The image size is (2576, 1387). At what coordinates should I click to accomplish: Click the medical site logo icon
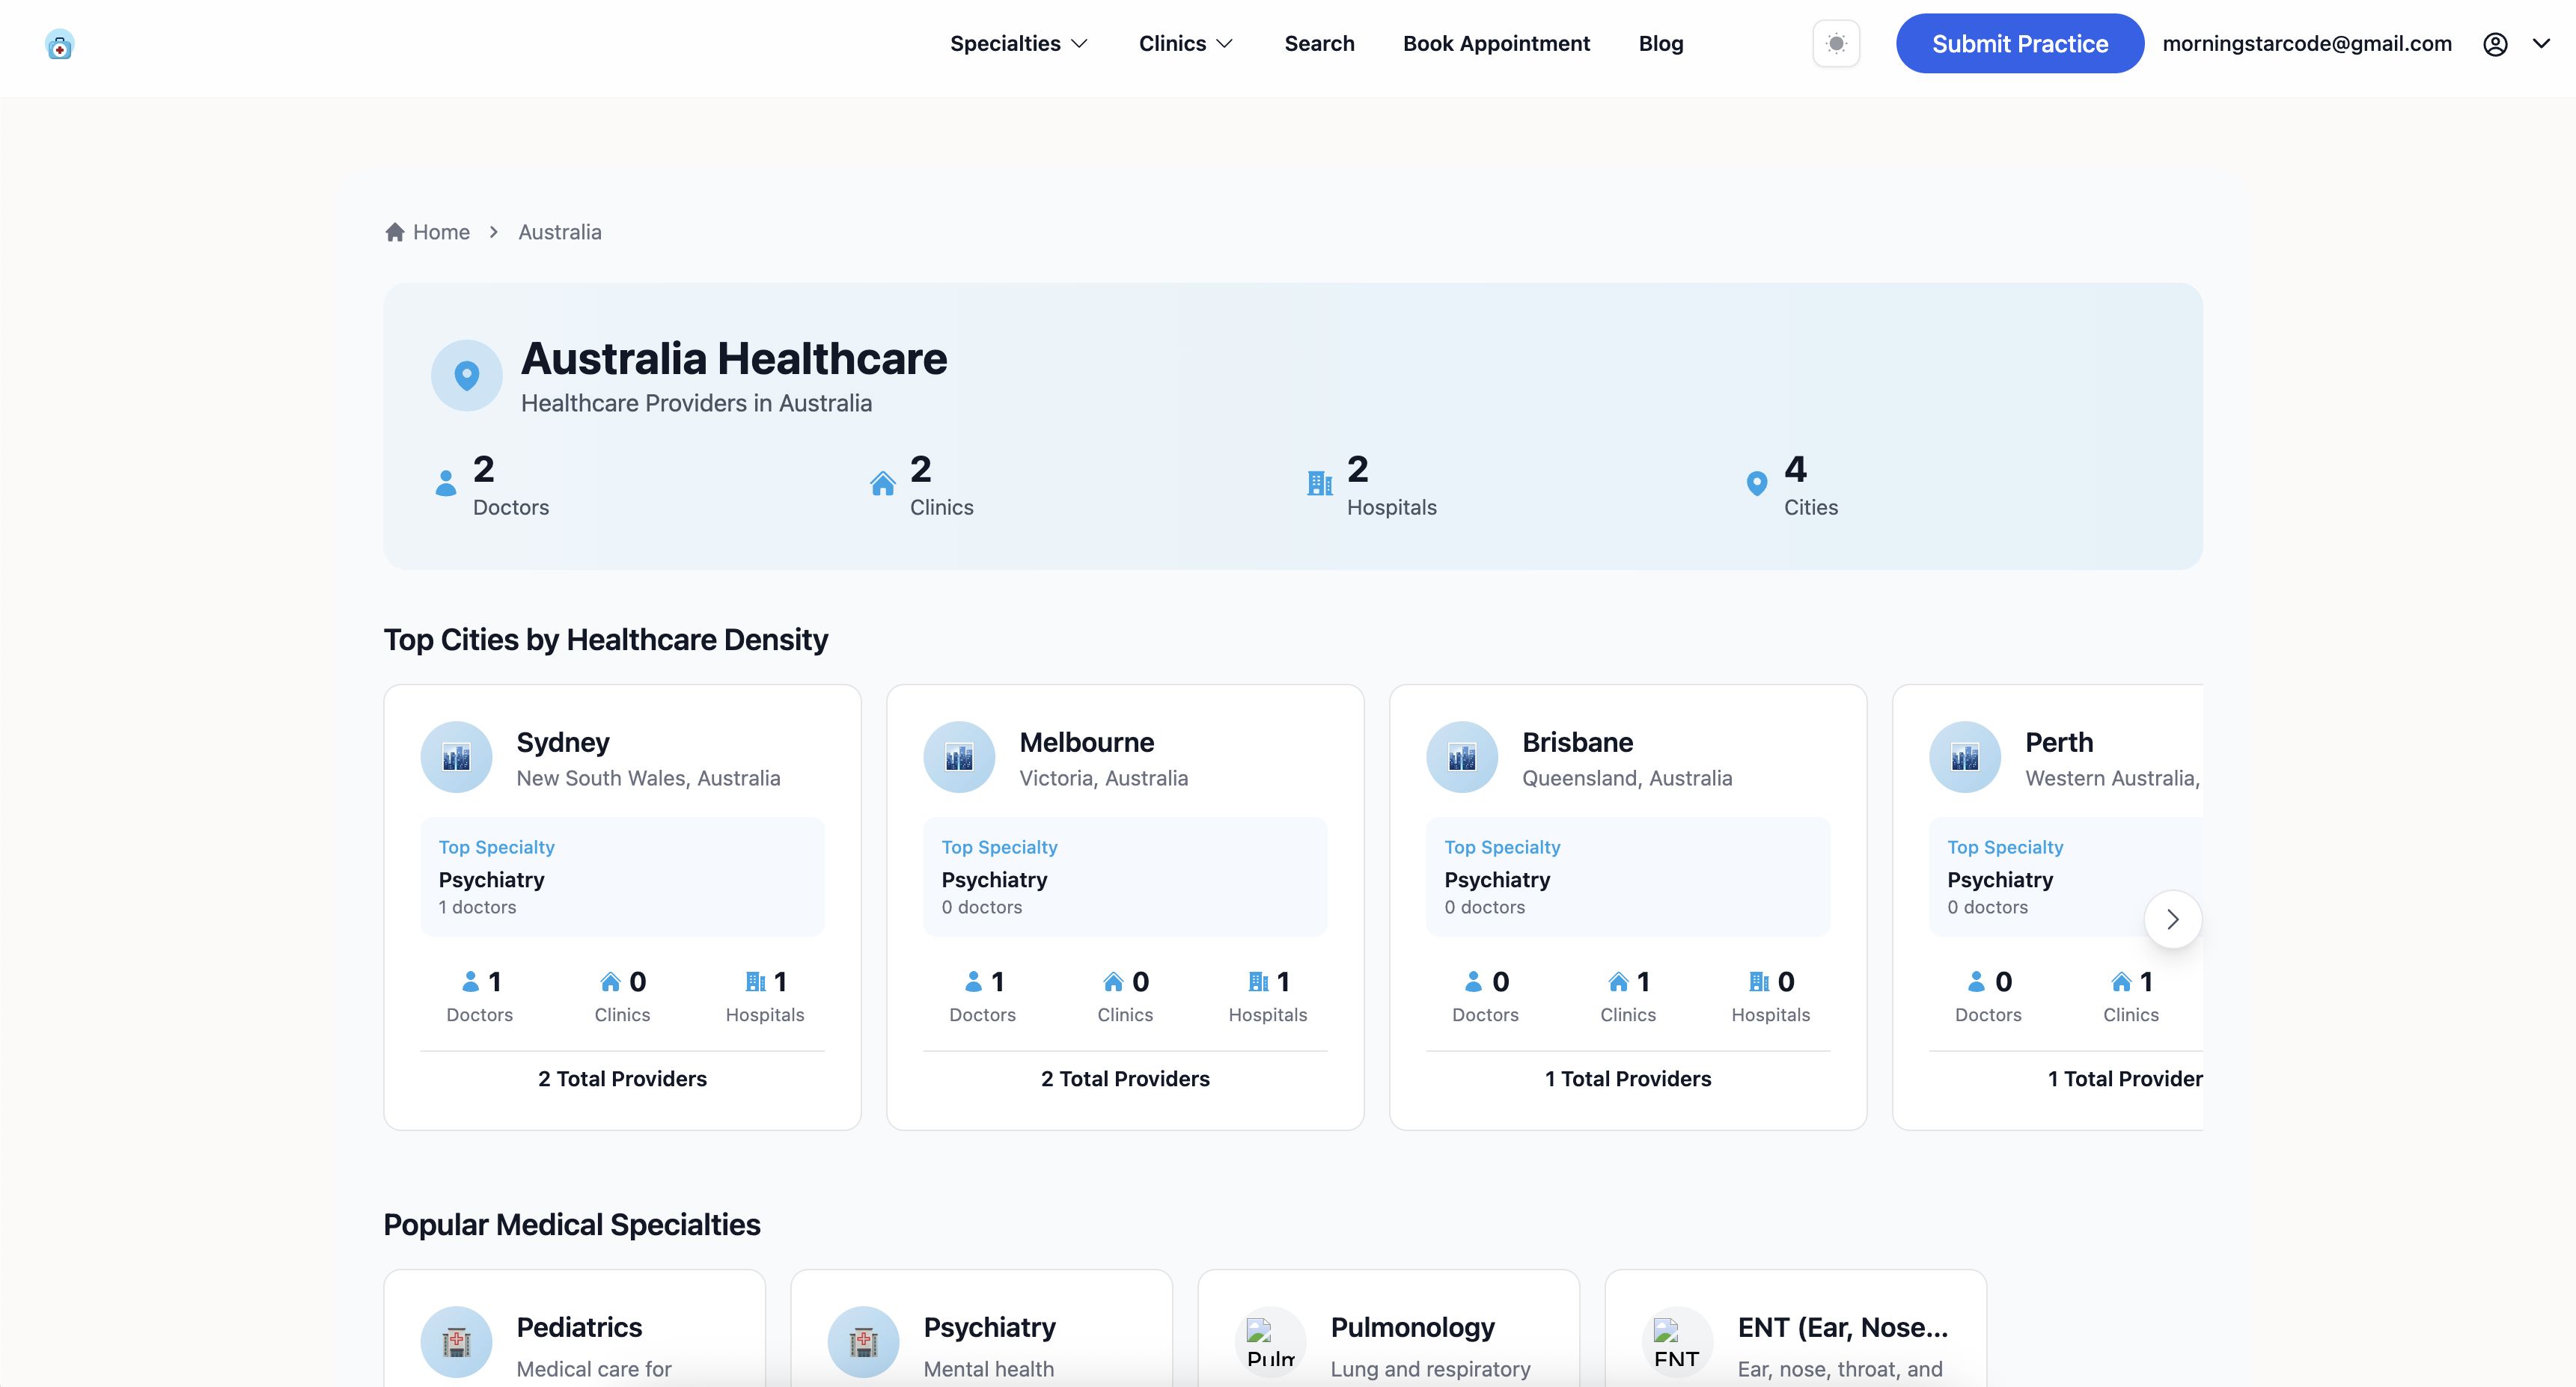click(x=59, y=45)
